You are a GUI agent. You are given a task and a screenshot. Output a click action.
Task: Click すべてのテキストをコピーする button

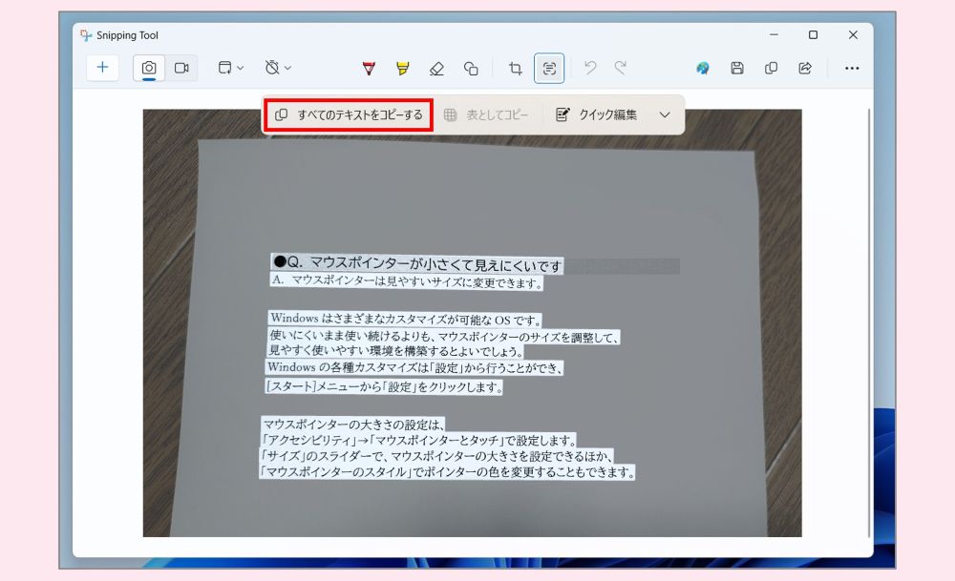(349, 115)
